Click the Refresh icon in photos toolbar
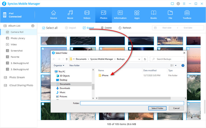206x128 pixels. [120, 28]
